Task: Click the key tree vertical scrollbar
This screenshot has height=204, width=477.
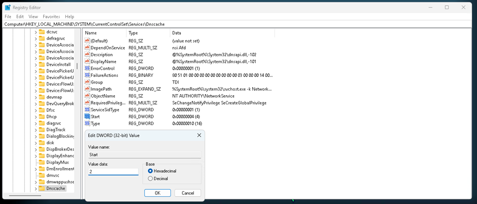Action: point(77,66)
